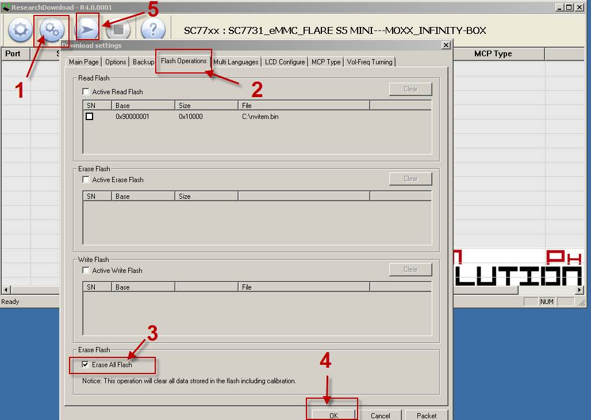Click Clear button in Active Erase Flash group

(x=410, y=179)
